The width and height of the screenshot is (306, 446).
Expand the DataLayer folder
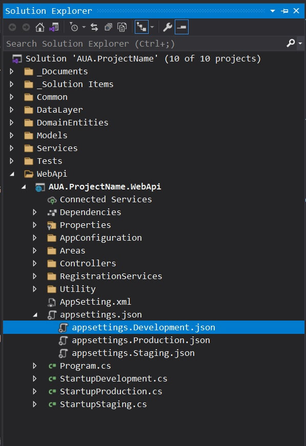[x=12, y=110]
